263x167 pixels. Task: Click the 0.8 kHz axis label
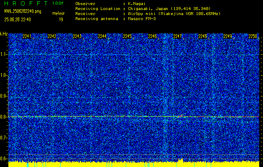3,117
